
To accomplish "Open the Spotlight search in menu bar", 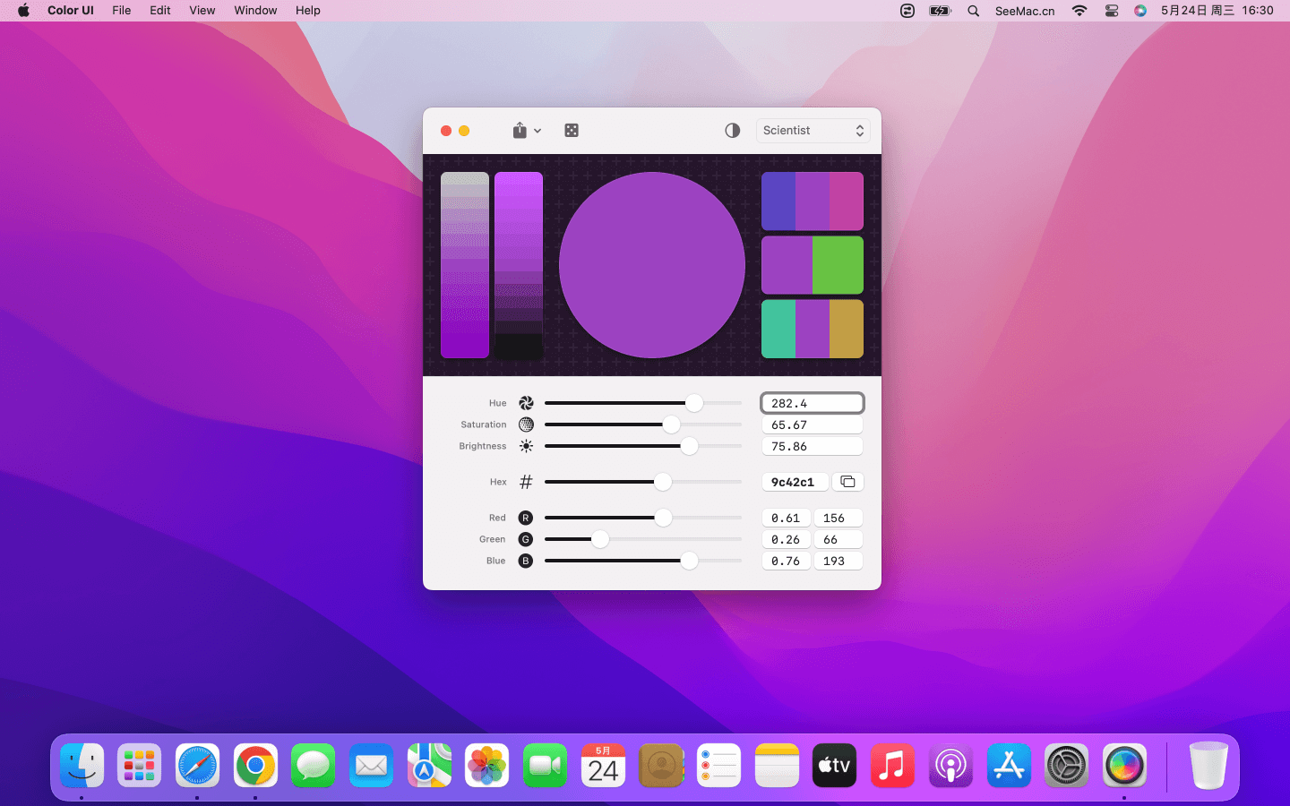I will click(x=973, y=11).
